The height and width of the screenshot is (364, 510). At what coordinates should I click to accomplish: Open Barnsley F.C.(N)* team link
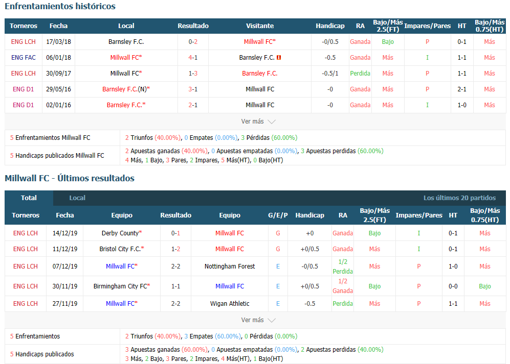(126, 89)
